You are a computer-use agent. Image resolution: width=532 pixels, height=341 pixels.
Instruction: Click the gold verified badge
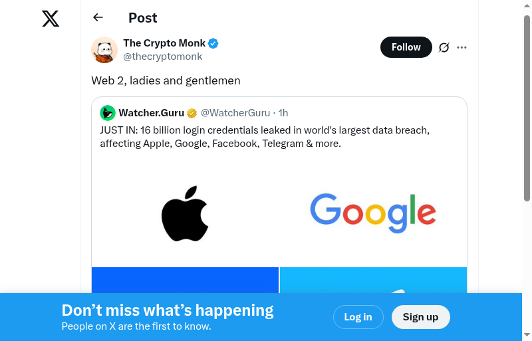point(192,113)
